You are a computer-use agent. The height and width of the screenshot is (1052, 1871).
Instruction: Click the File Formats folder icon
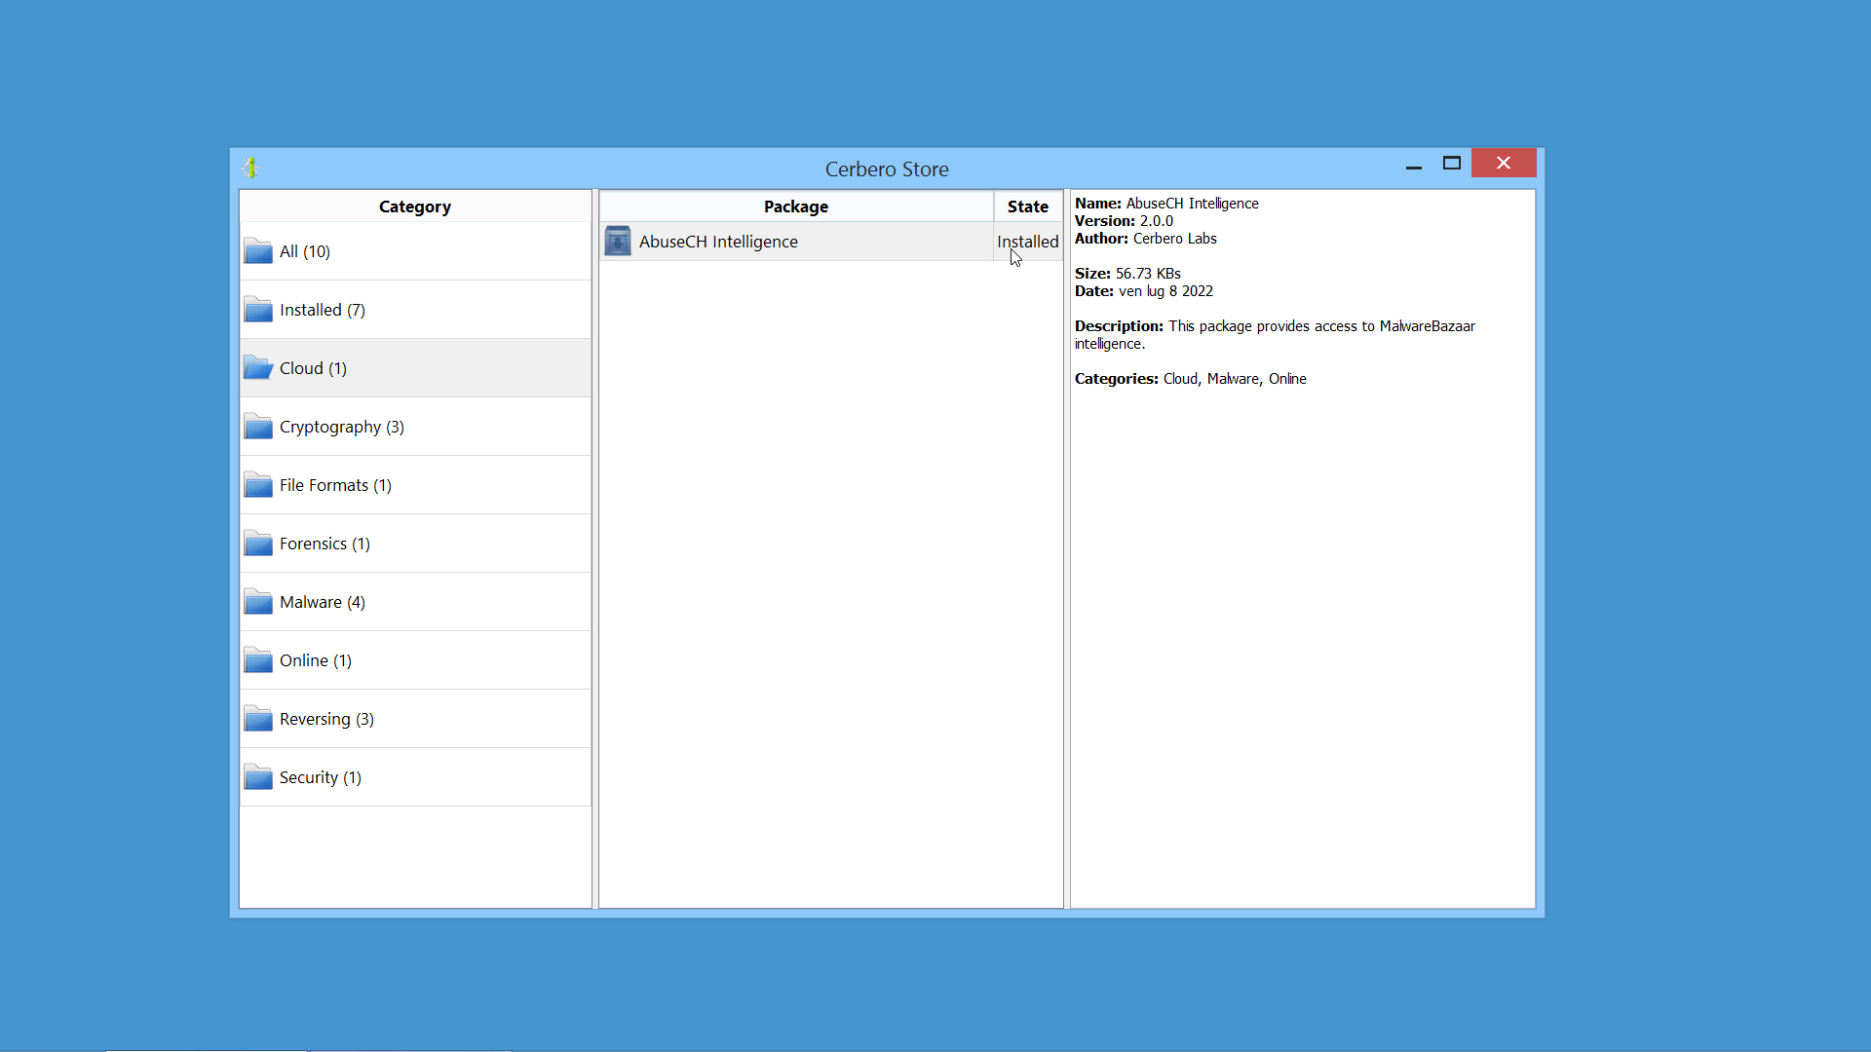click(x=258, y=485)
